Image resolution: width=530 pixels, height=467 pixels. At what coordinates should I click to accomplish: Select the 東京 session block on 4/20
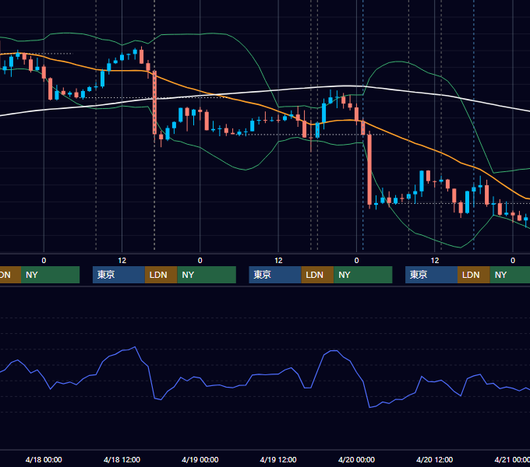coord(431,275)
